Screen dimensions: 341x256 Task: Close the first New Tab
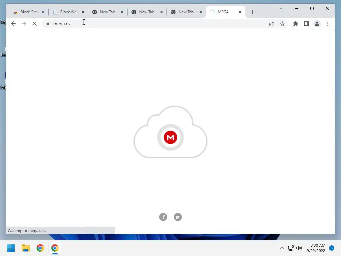click(x=122, y=12)
